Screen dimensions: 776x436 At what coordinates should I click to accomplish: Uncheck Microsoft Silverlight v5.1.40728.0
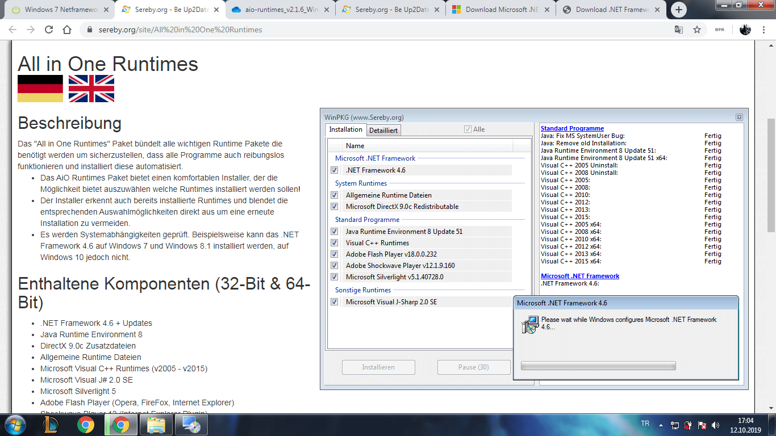(x=335, y=277)
